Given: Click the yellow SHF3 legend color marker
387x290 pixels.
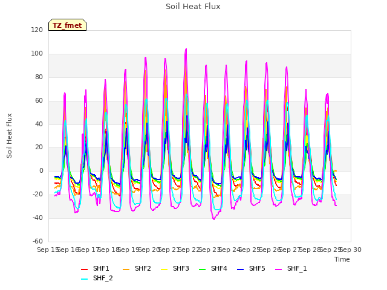Looking at the screenshot, I should pyautogui.click(x=164, y=269).
